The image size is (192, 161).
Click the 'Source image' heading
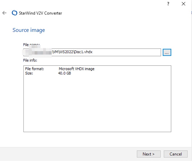click(29, 30)
